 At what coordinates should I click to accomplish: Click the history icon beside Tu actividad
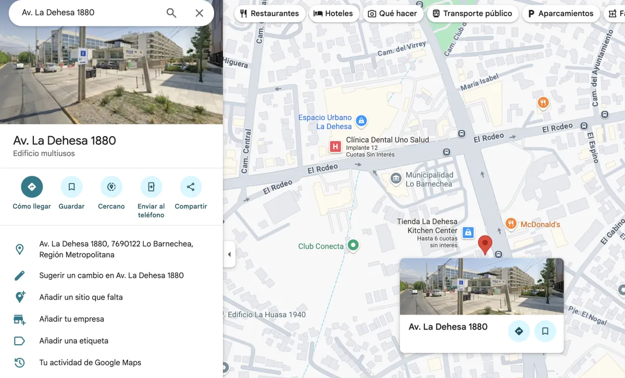pyautogui.click(x=19, y=363)
